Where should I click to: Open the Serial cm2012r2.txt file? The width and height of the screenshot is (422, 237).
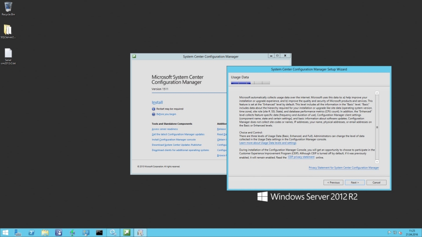8,53
